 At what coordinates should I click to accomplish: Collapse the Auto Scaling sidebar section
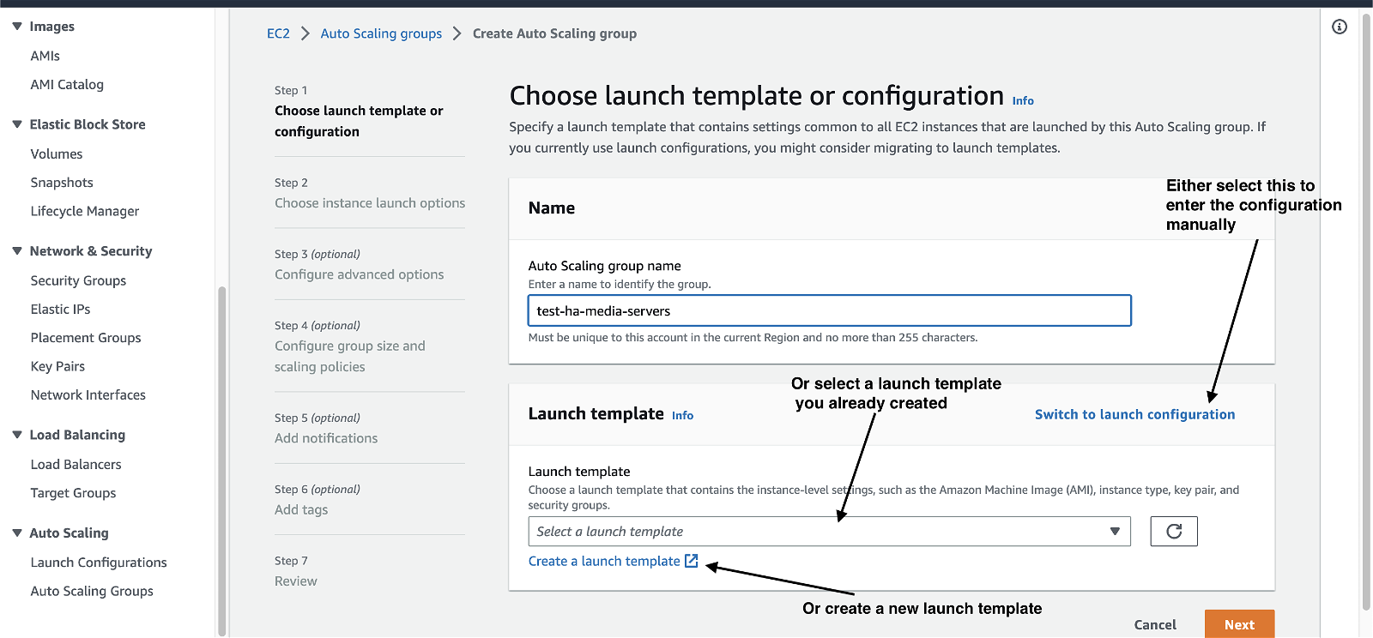click(x=17, y=533)
